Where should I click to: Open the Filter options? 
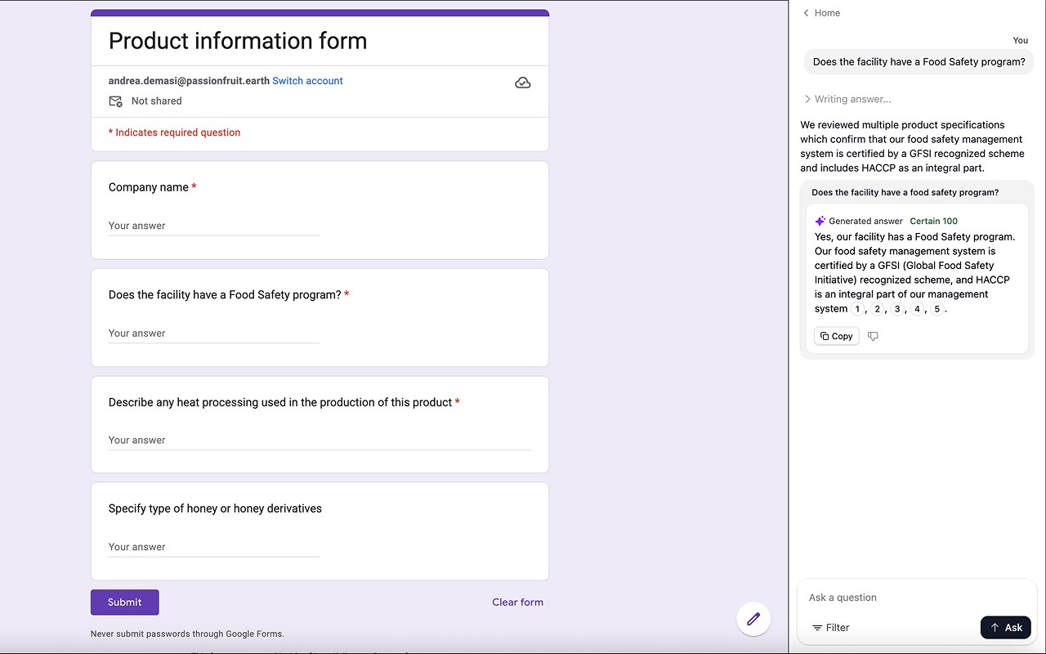click(x=830, y=628)
